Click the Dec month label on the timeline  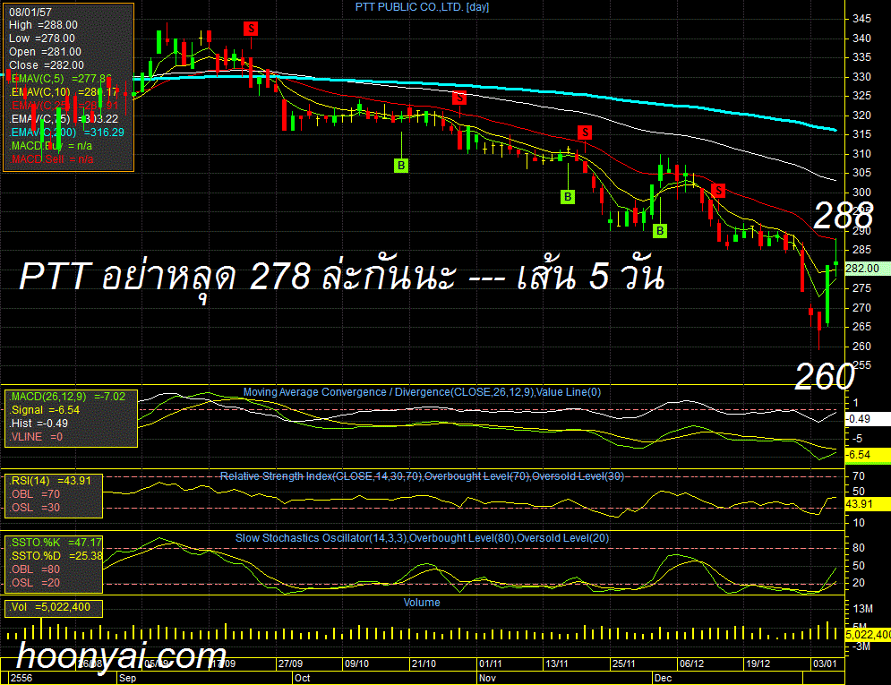664,678
